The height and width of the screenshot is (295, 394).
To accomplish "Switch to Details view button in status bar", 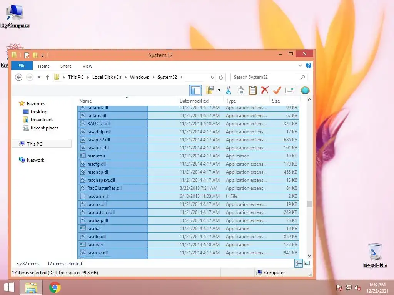I will [299, 264].
